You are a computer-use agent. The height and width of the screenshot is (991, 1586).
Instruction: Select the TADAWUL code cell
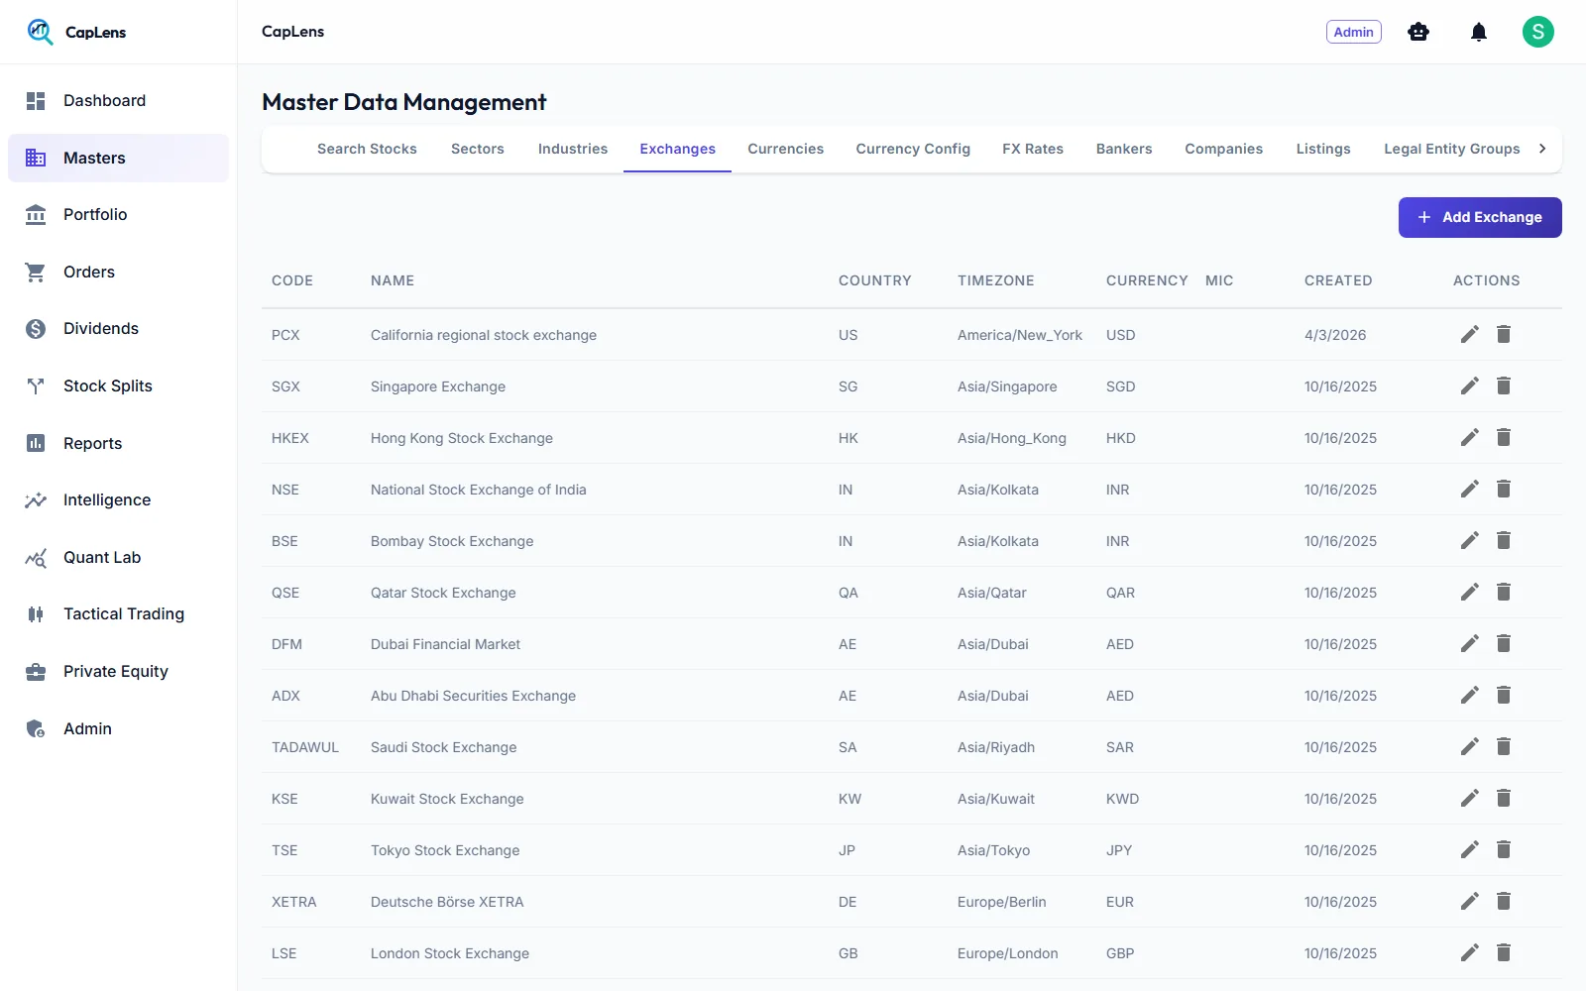pos(305,747)
